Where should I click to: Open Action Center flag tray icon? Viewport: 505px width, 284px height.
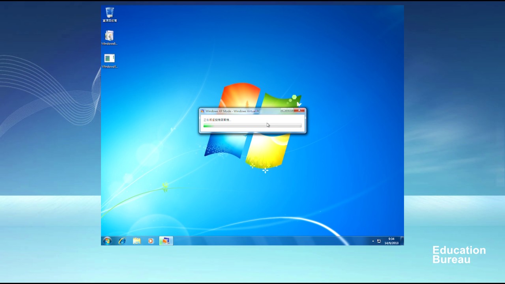click(x=379, y=241)
